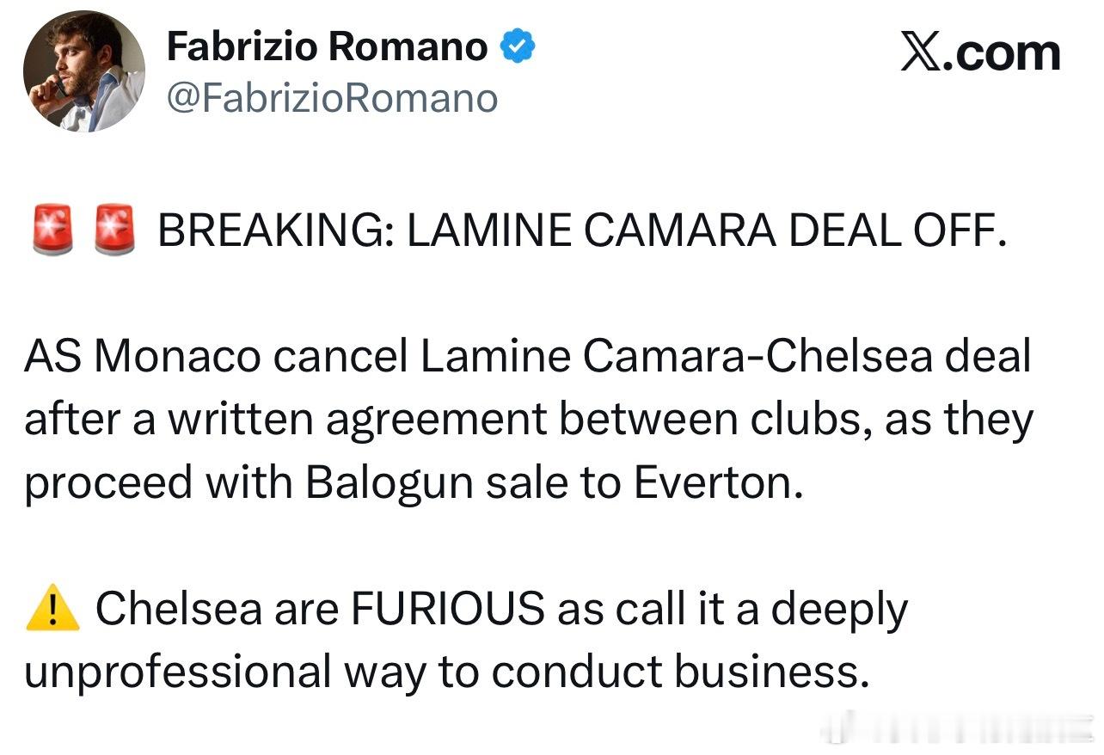Viewport: 1104px width, 755px height.
Task: Click the ".com" text beside the X logo
Action: [x=1002, y=53]
